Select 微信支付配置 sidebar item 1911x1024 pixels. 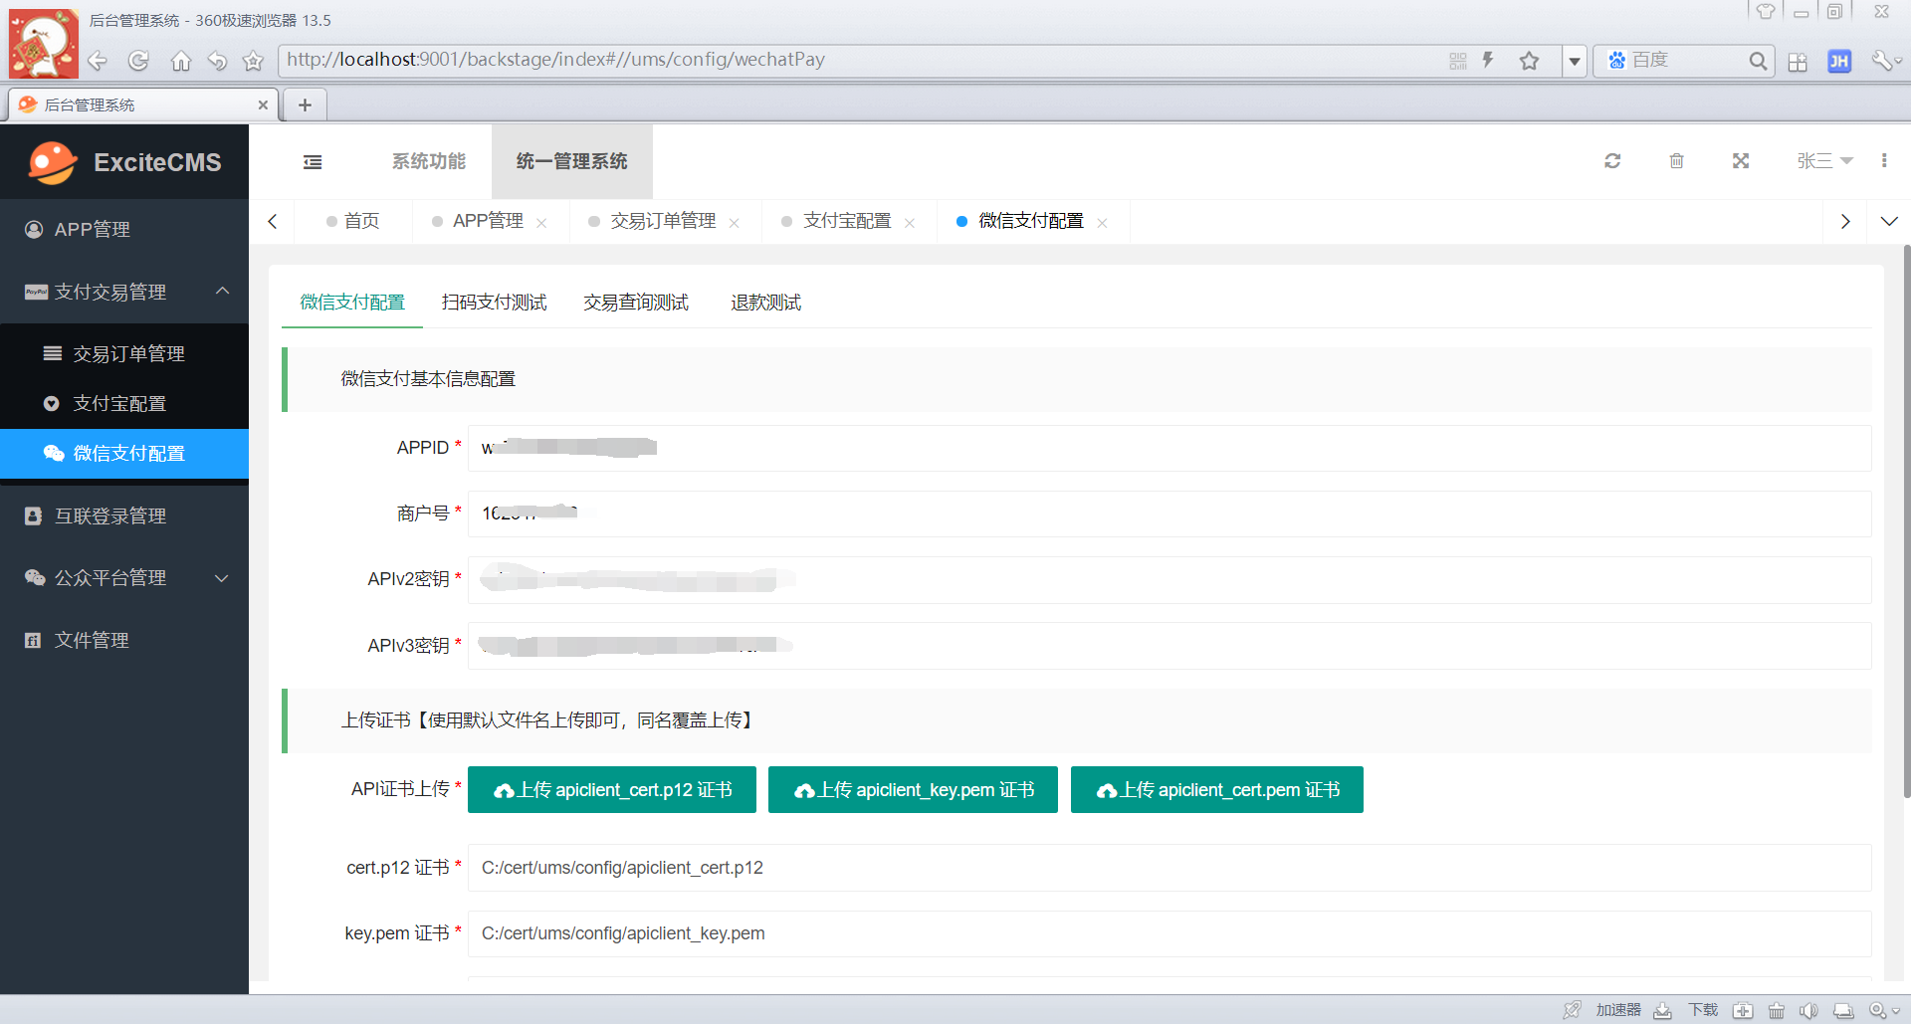point(124,454)
